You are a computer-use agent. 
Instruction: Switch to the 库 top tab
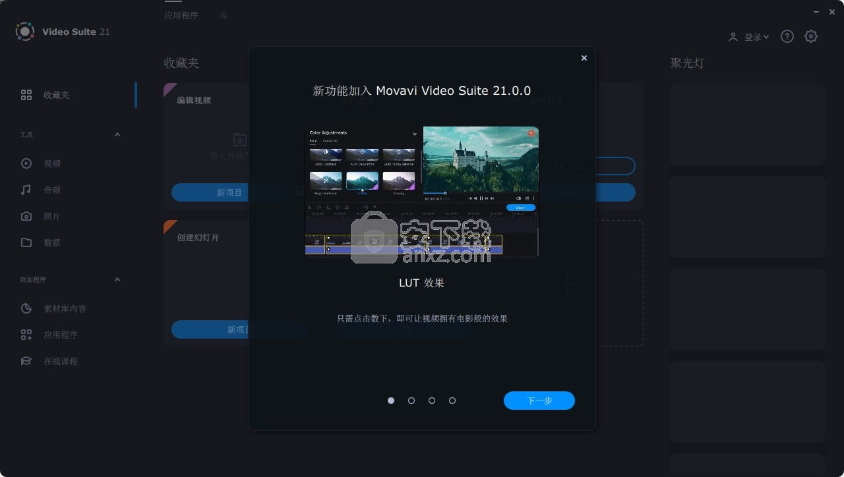click(224, 15)
